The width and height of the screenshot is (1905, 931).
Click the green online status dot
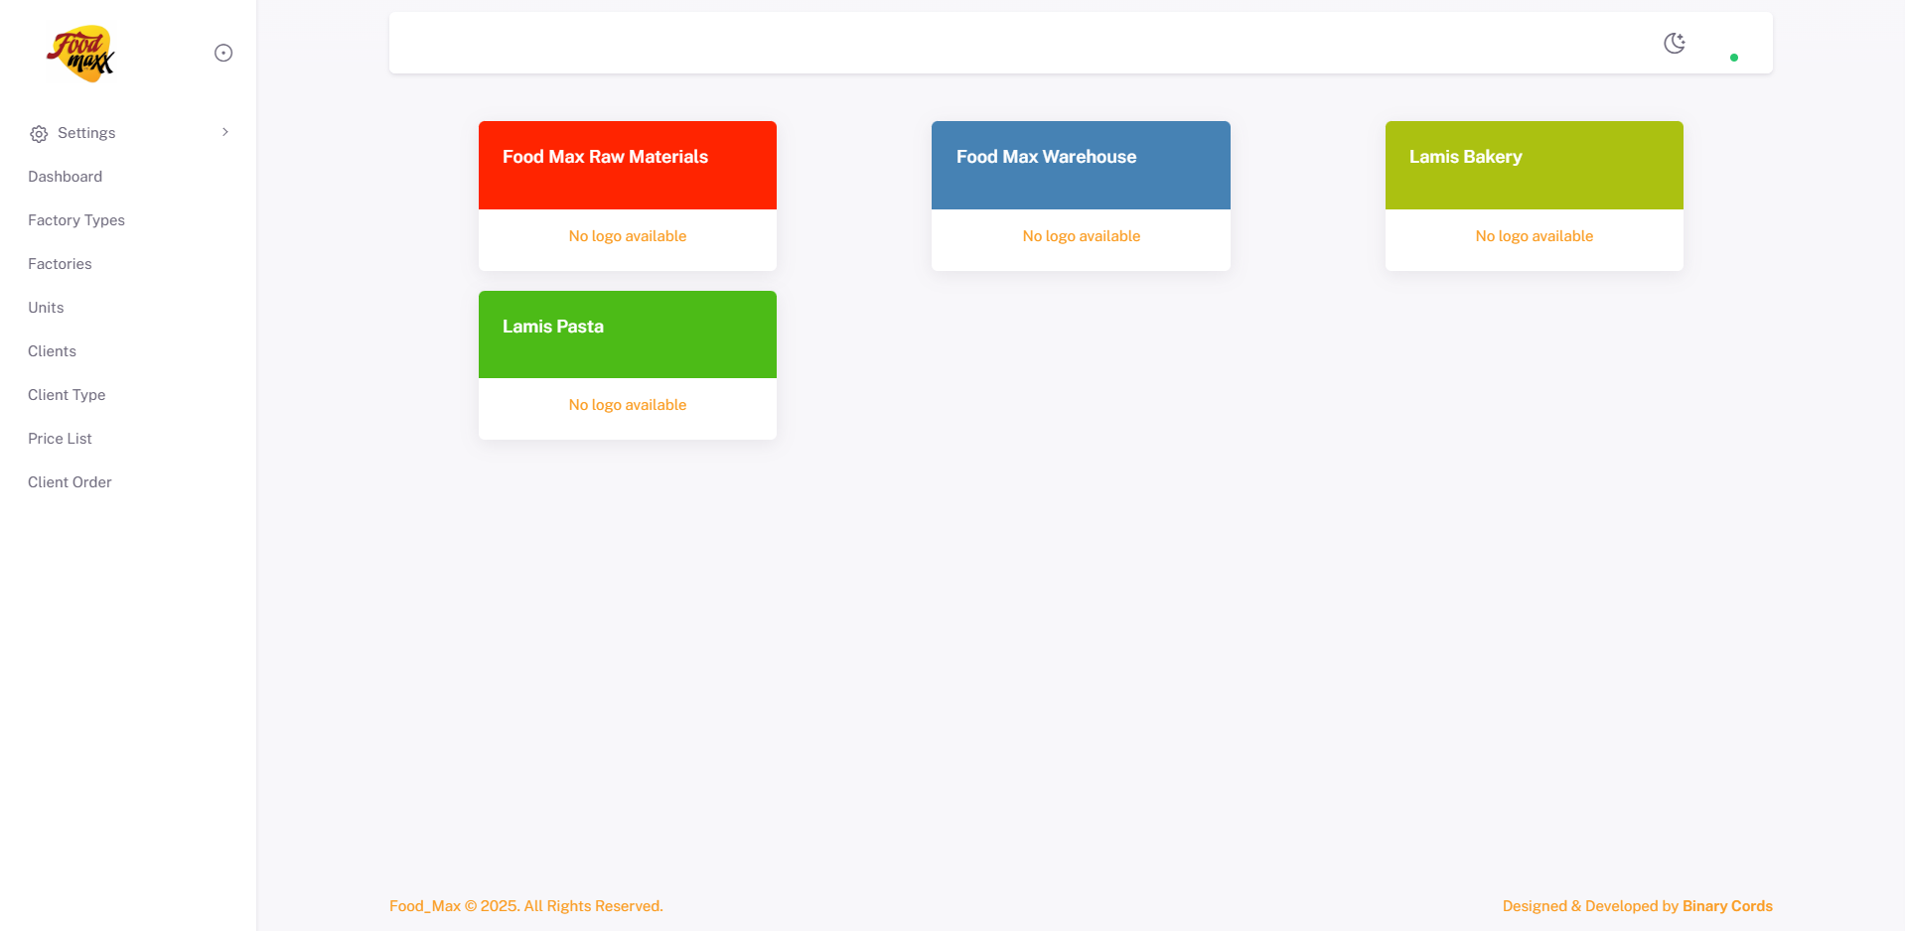(1734, 58)
